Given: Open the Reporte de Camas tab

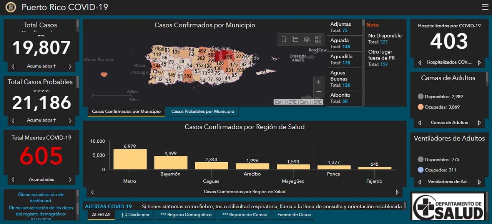Looking at the screenshot, I should pyautogui.click(x=244, y=215).
